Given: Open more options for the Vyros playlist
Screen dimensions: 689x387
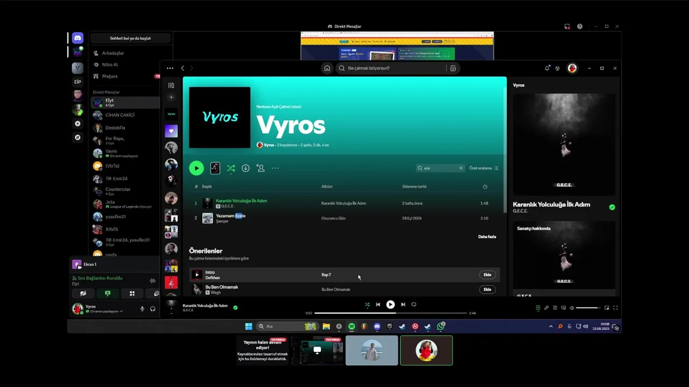Looking at the screenshot, I should click(275, 168).
